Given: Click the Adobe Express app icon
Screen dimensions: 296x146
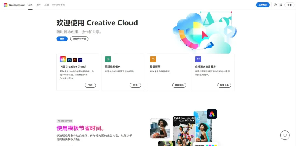Looking at the screenshot, I should click(212, 114).
